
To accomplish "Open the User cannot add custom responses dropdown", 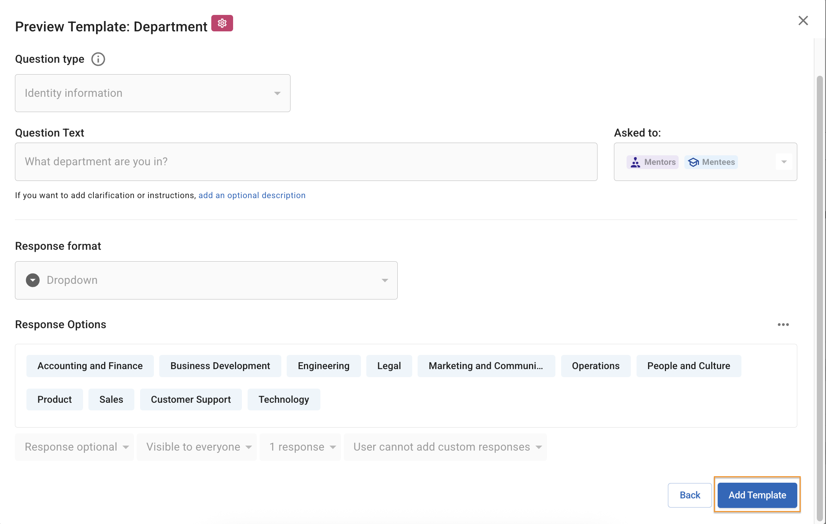I will pos(445,447).
